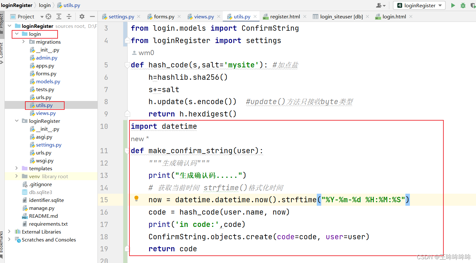Open the user account icon menu
The width and height of the screenshot is (476, 263).
coord(381,5)
